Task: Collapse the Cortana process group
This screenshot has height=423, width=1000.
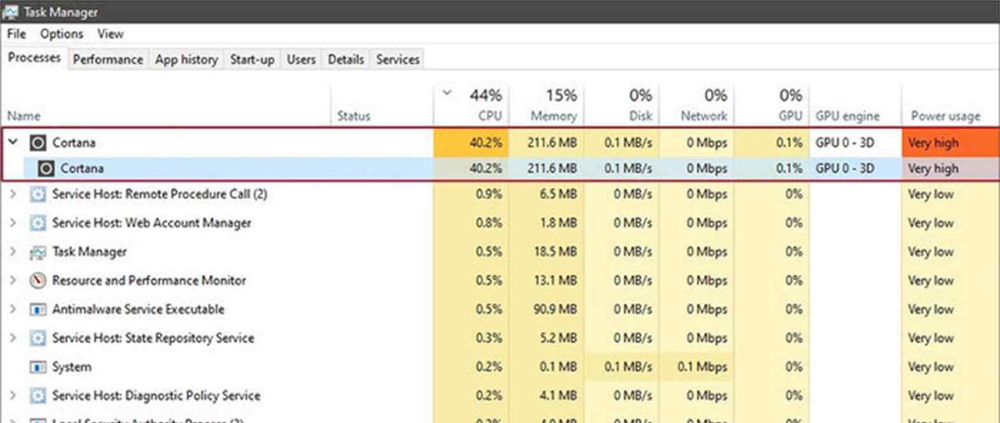Action: [x=13, y=142]
